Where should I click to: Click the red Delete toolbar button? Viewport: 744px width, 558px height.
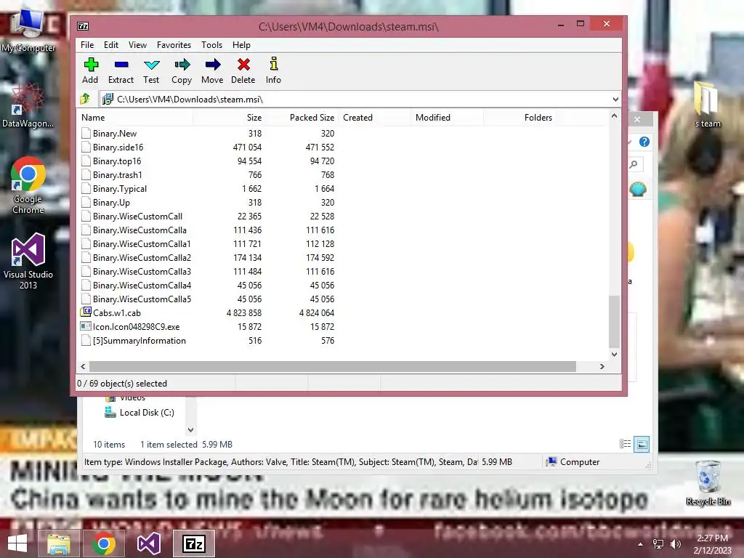pyautogui.click(x=243, y=70)
